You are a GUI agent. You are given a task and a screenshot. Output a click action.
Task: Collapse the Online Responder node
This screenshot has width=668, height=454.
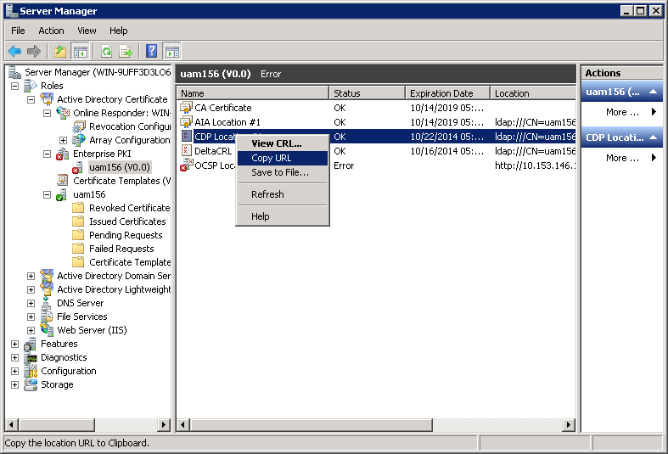pos(48,113)
